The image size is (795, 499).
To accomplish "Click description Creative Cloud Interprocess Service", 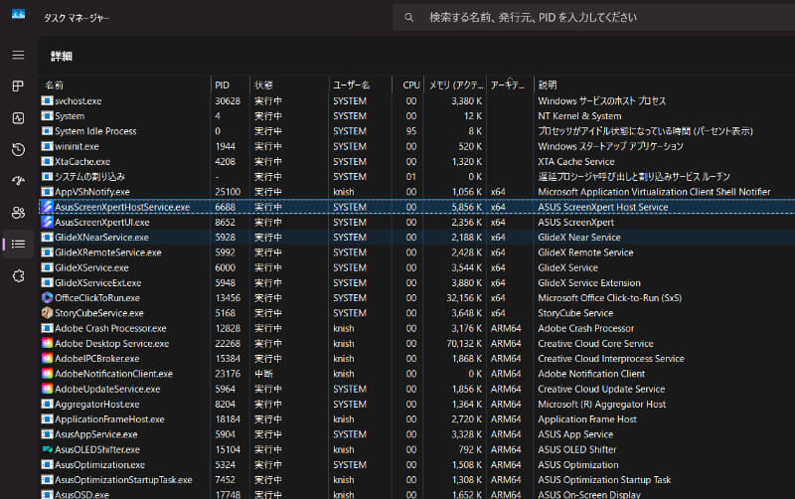I will pos(611,359).
